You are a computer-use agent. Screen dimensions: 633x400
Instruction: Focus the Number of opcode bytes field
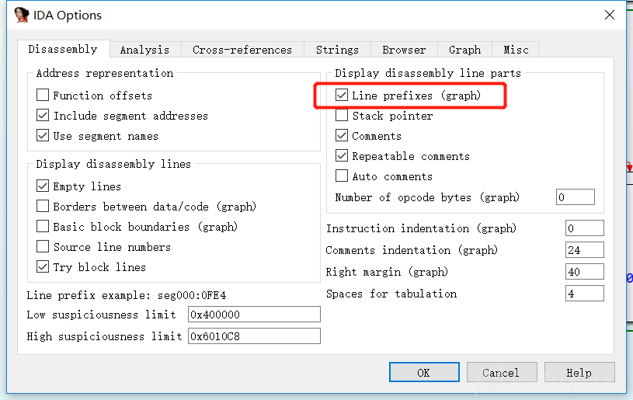576,197
